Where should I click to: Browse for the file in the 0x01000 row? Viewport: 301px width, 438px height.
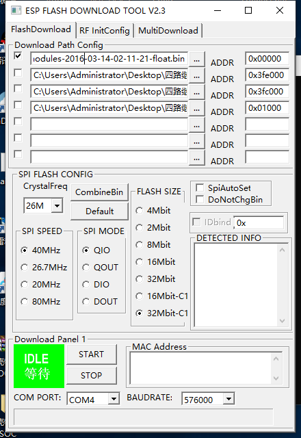pyautogui.click(x=197, y=108)
